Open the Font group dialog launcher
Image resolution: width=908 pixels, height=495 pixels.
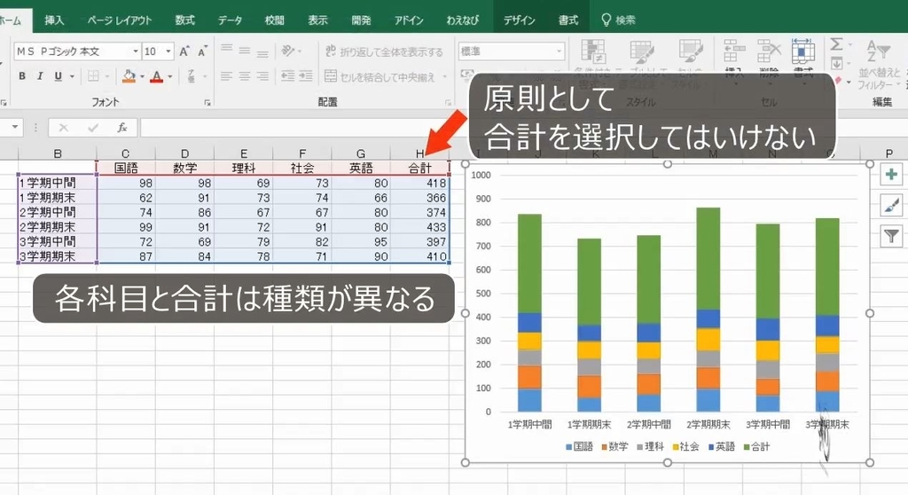[x=207, y=103]
